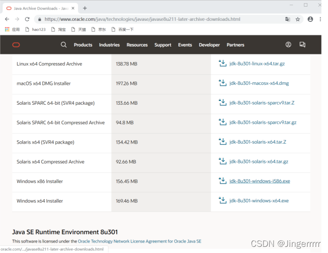Screen dimensions: 328x253
Task: Select the size value 138.78 MB
Action: pyautogui.click(x=127, y=64)
